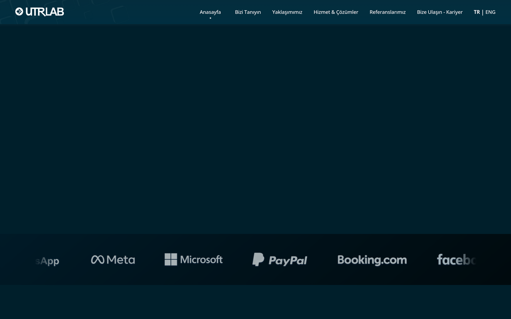Open the Anasayfa menu item
This screenshot has height=319, width=511.
click(210, 12)
